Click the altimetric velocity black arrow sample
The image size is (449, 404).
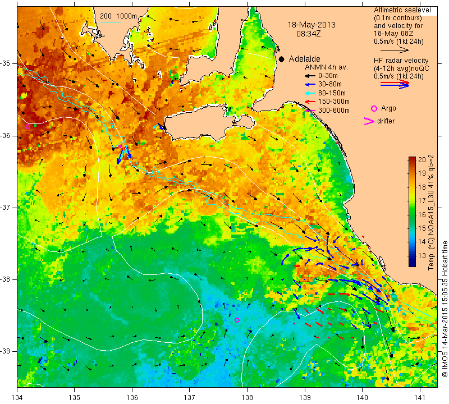point(395,50)
